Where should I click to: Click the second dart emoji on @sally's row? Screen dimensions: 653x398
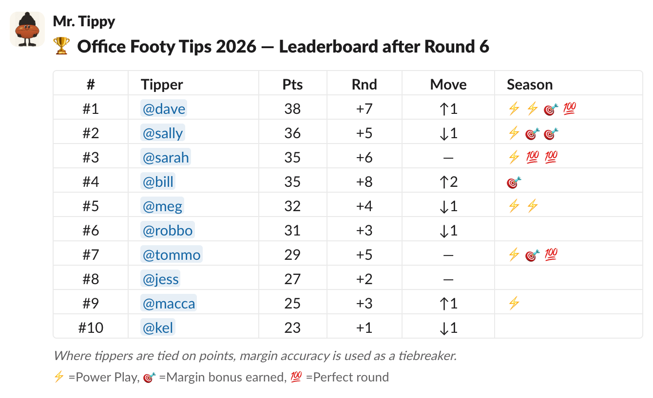550,133
